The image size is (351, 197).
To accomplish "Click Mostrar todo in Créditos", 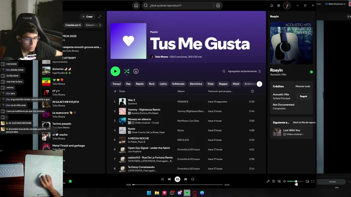I will [x=303, y=86].
